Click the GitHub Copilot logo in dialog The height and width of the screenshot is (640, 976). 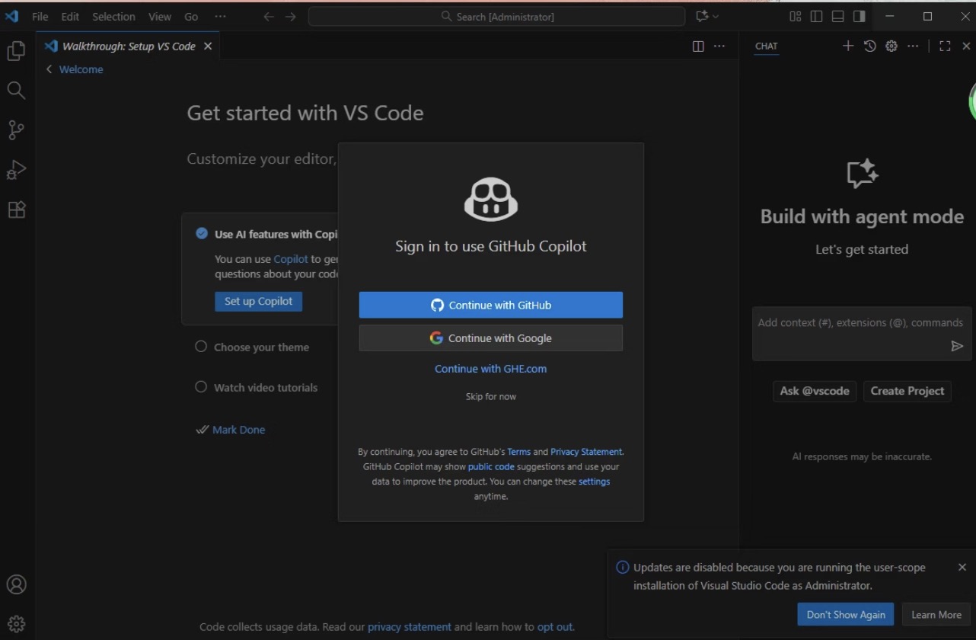pyautogui.click(x=491, y=199)
